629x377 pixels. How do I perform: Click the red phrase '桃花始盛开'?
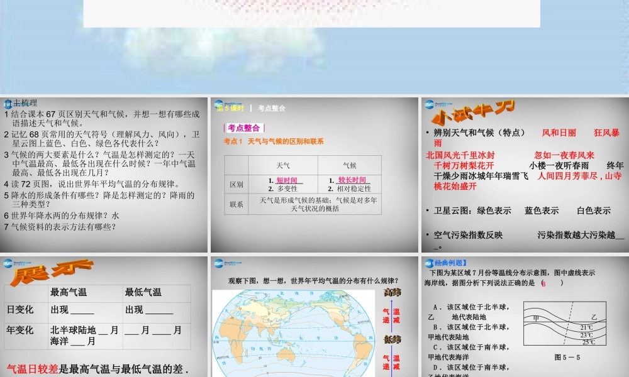tap(455, 186)
